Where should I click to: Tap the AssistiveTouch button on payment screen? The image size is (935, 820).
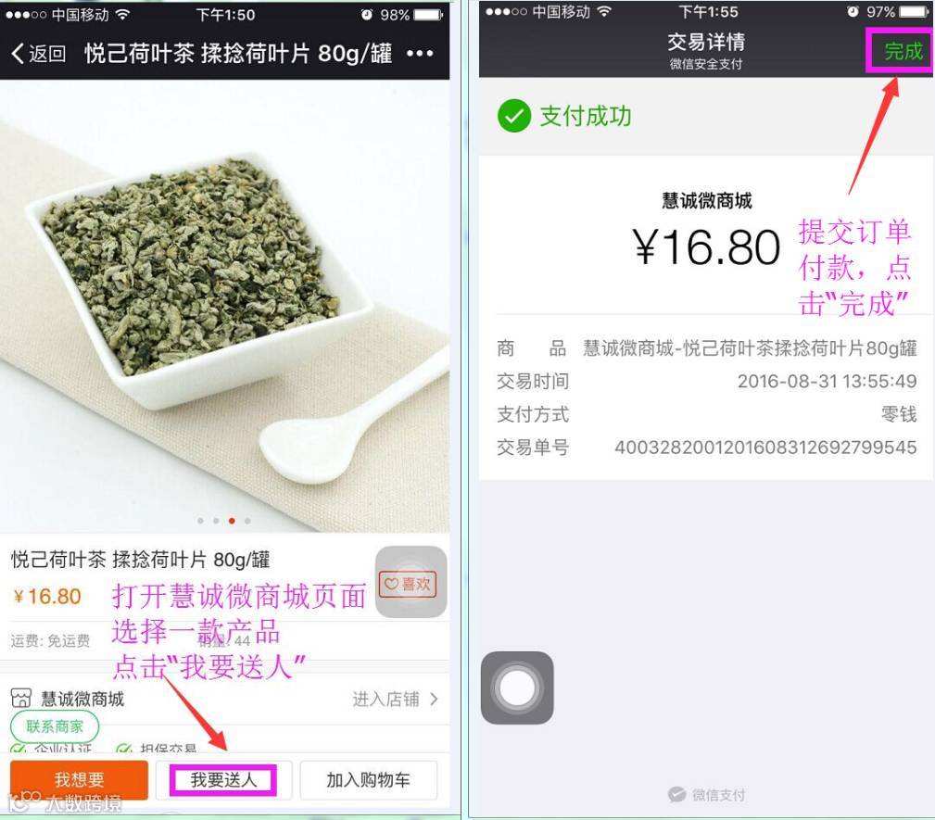tap(517, 688)
